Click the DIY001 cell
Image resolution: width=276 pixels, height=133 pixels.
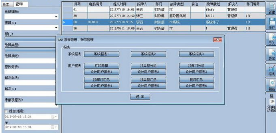coord(98,22)
